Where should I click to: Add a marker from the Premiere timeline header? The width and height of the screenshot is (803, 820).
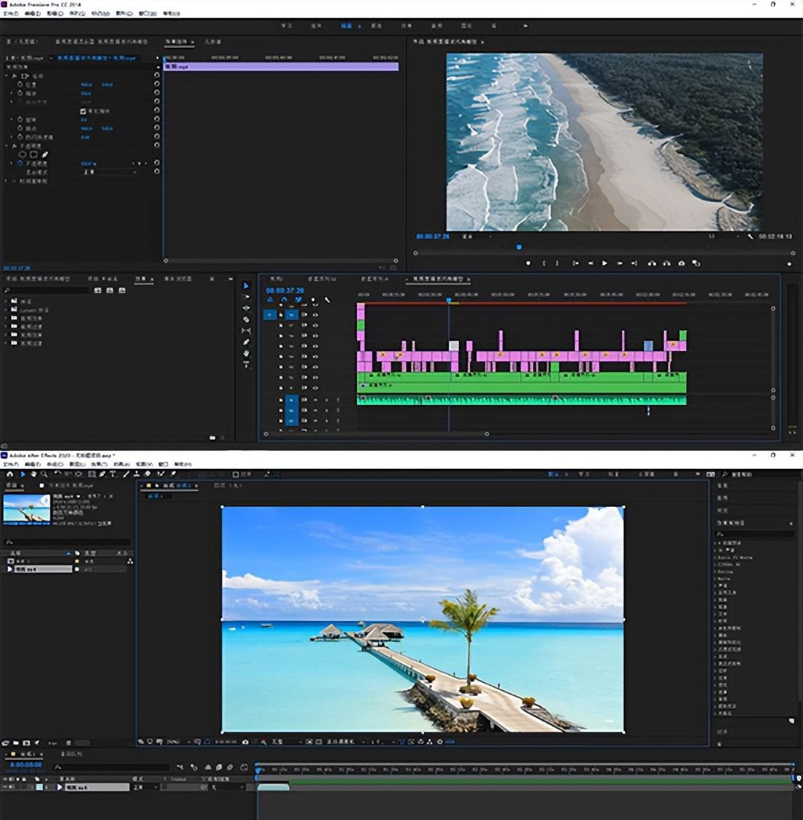[313, 300]
